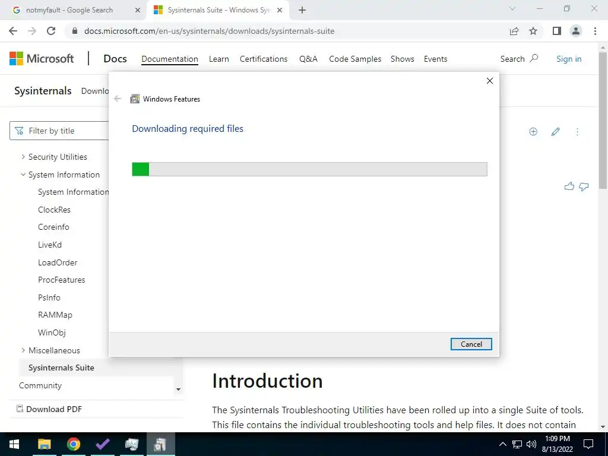Screen dimensions: 608x456
Task: Open ProcFeatures page
Action: pyautogui.click(x=61, y=280)
